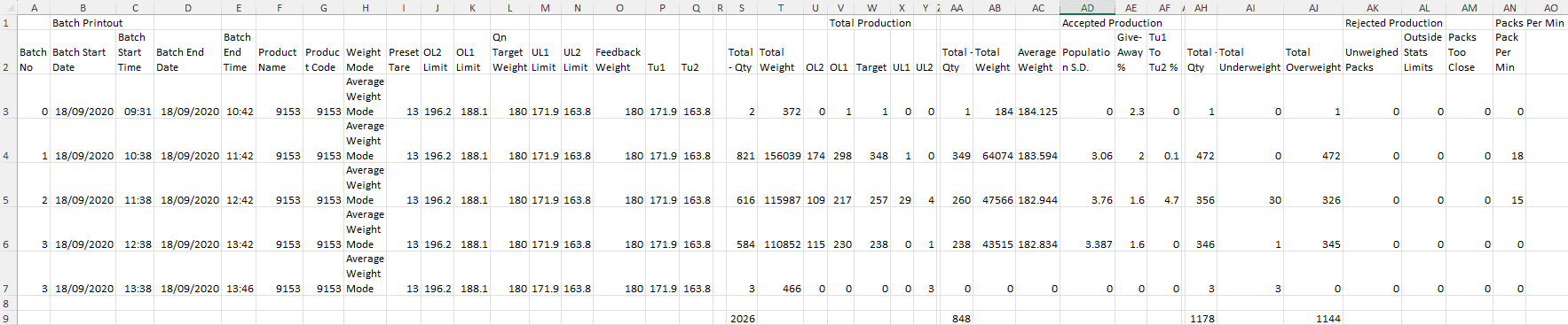The height and width of the screenshot is (325, 1568).
Task: Select the 'Batch Start Date' header cell
Action: [83, 52]
